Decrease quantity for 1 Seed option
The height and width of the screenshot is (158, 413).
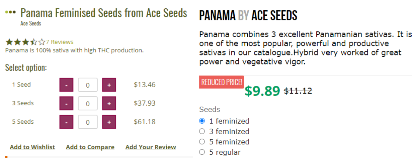(x=67, y=85)
